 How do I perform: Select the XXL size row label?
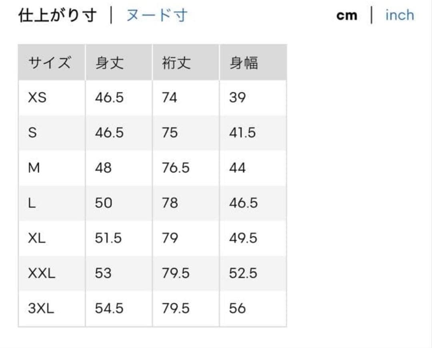click(x=42, y=273)
